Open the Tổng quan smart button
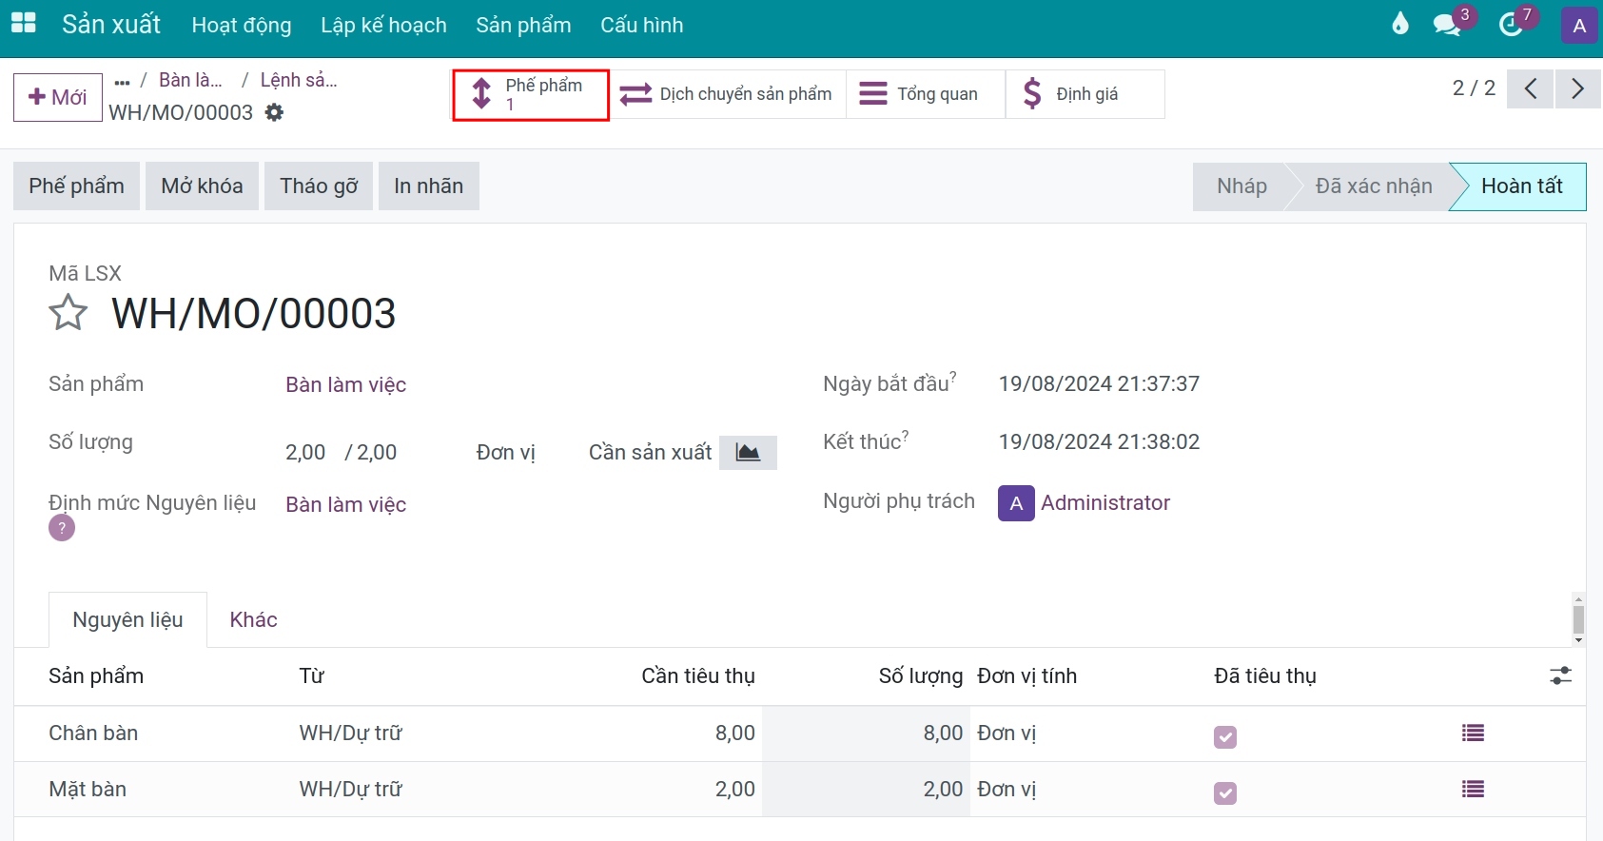Image resolution: width=1603 pixels, height=841 pixels. click(926, 94)
